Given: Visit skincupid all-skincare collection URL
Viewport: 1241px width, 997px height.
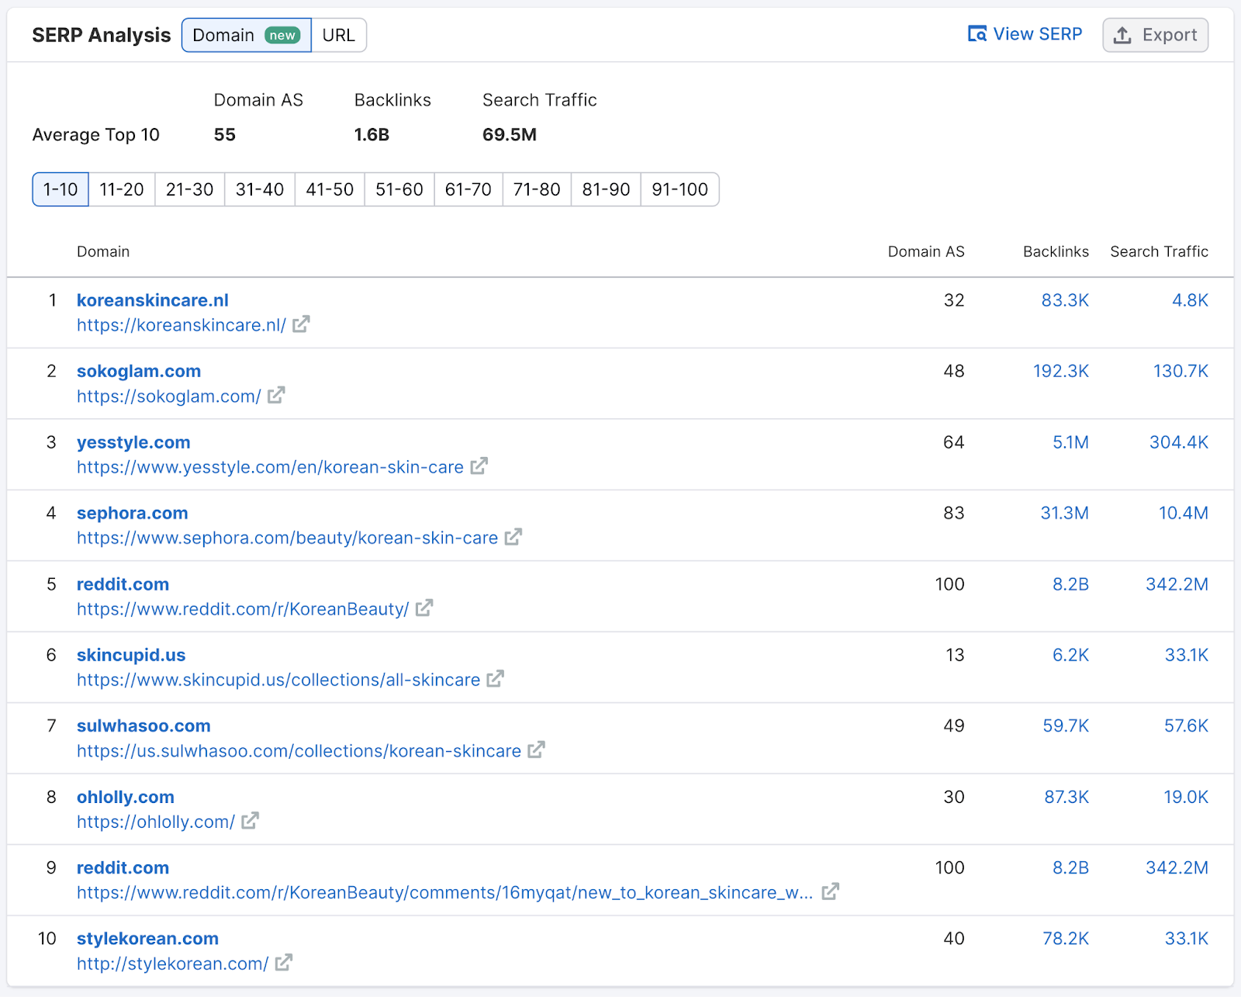Looking at the screenshot, I should (278, 680).
